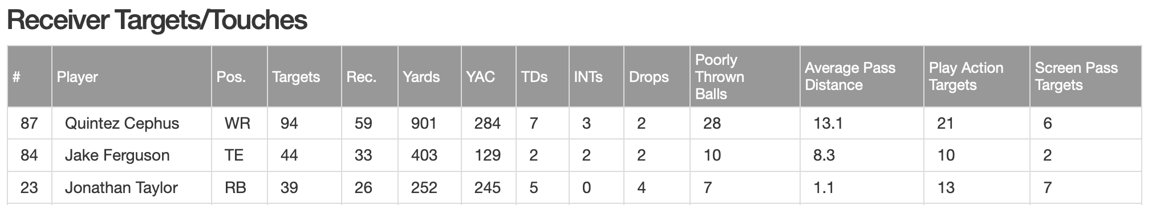Image resolution: width=1152 pixels, height=205 pixels.
Task: Select player name Jake Ferguson
Action: click(x=117, y=155)
